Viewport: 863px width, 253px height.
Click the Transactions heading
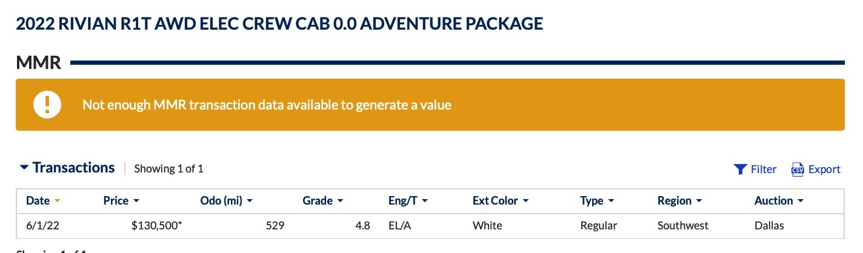(x=73, y=168)
